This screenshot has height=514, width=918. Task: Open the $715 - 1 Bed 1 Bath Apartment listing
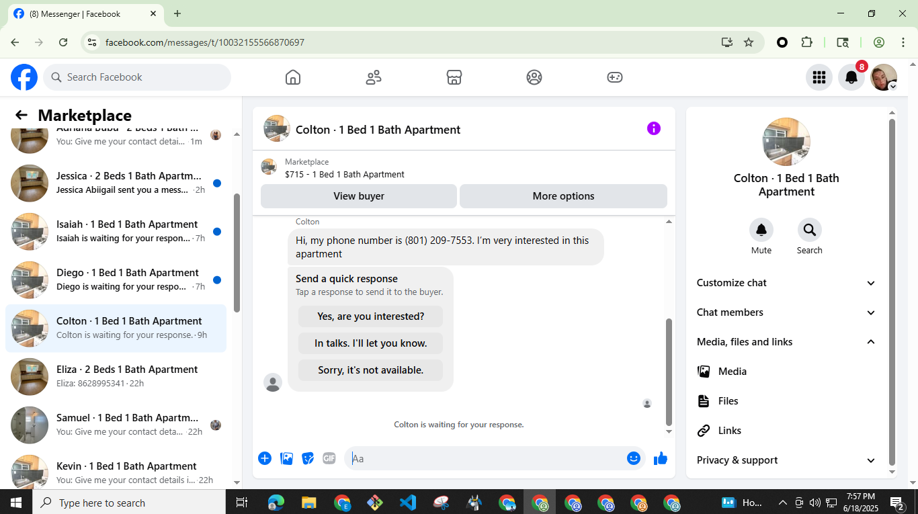pyautogui.click(x=344, y=174)
